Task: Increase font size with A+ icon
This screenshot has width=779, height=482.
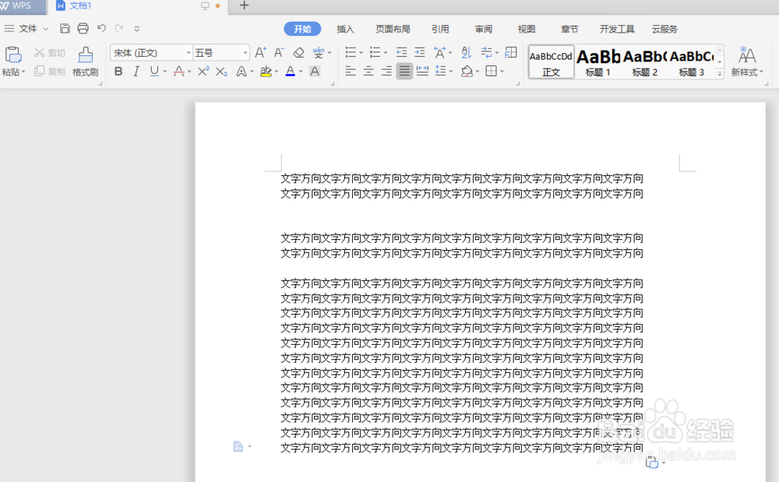Action: (260, 53)
